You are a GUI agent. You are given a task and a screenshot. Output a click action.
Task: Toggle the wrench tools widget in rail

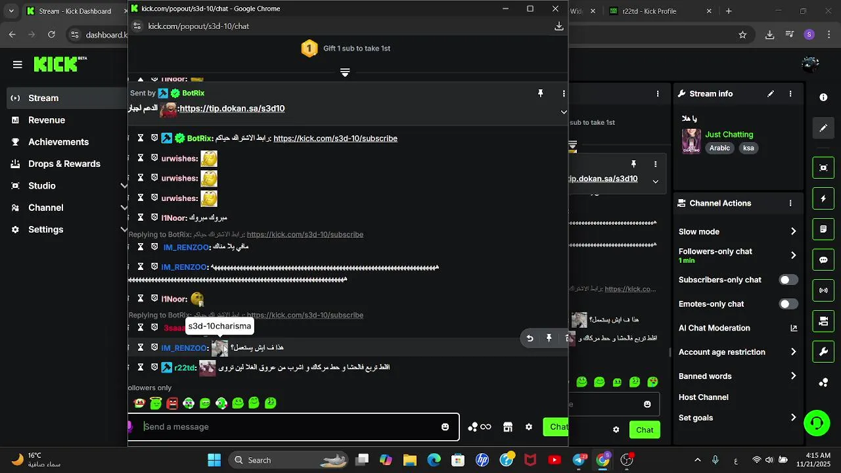point(823,352)
